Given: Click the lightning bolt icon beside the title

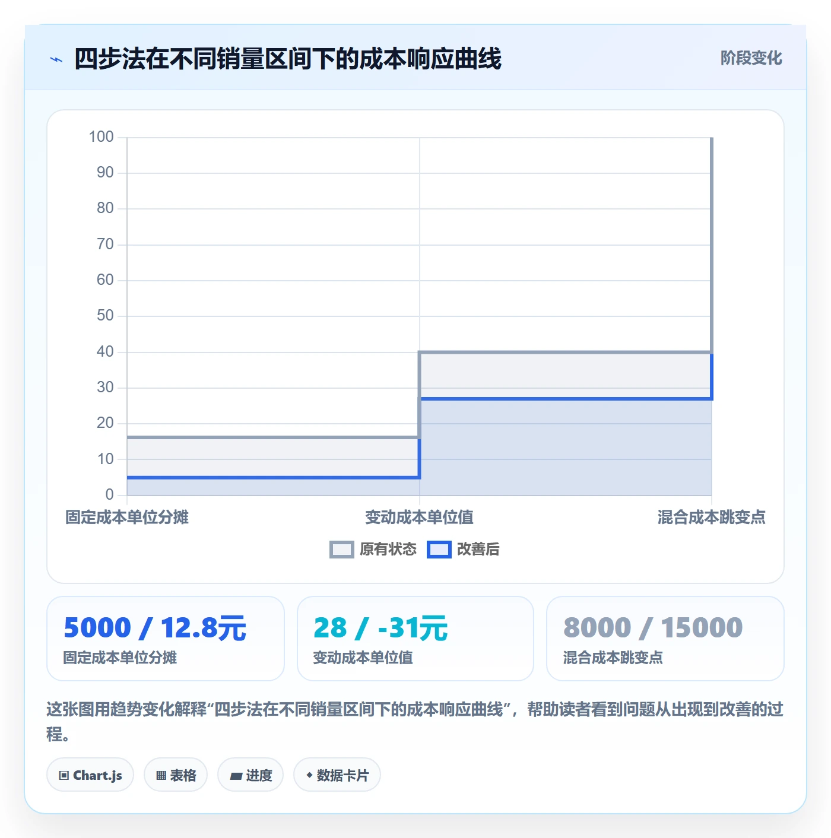Looking at the screenshot, I should point(56,59).
